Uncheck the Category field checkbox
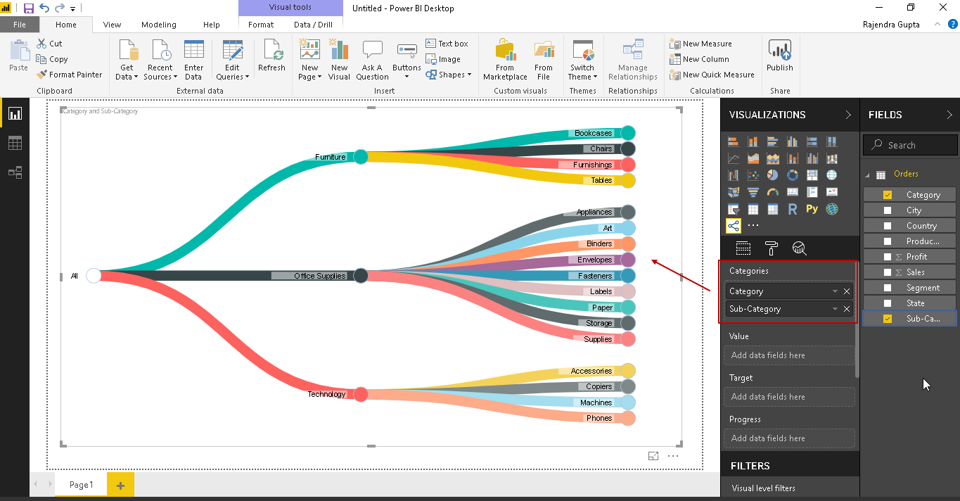This screenshot has width=960, height=501. (x=888, y=195)
